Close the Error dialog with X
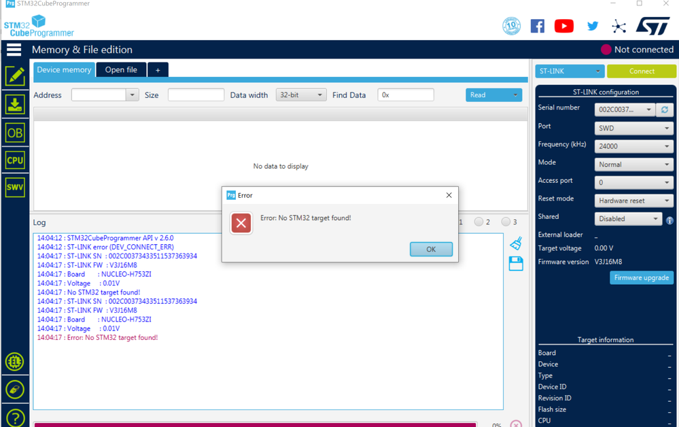The width and height of the screenshot is (679, 427). pyautogui.click(x=449, y=195)
